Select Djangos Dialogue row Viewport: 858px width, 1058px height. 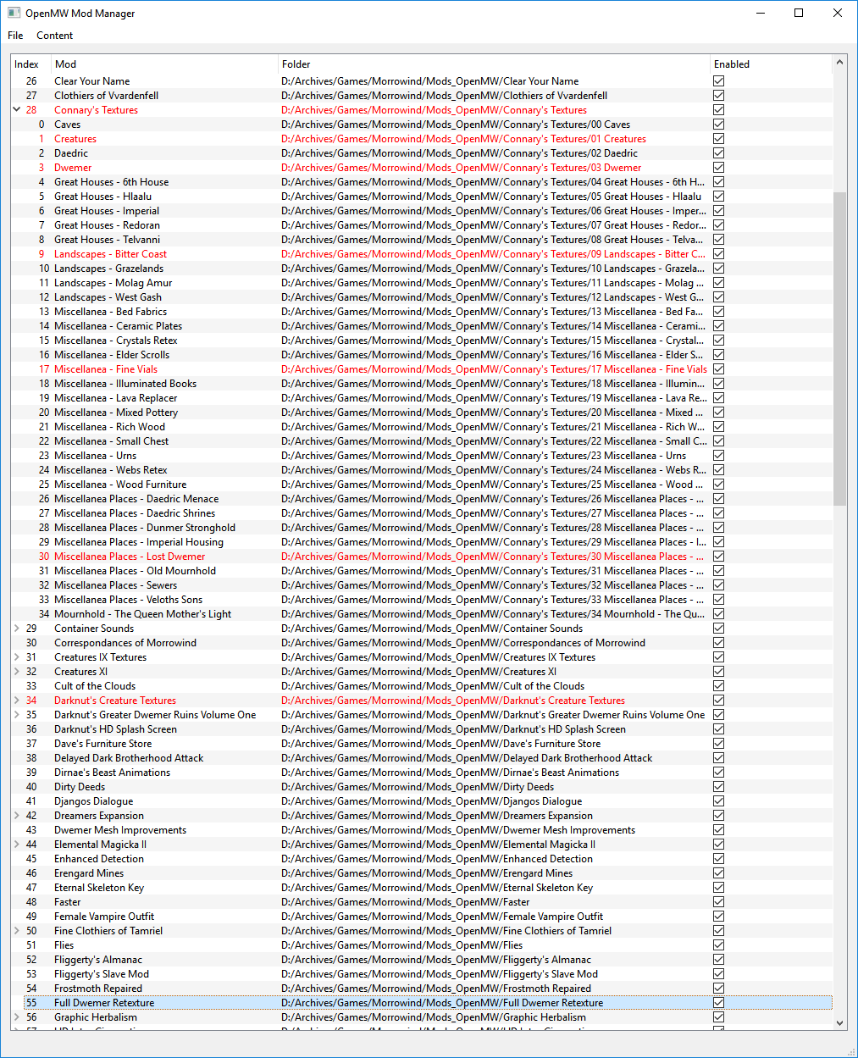pyautogui.click(x=422, y=801)
